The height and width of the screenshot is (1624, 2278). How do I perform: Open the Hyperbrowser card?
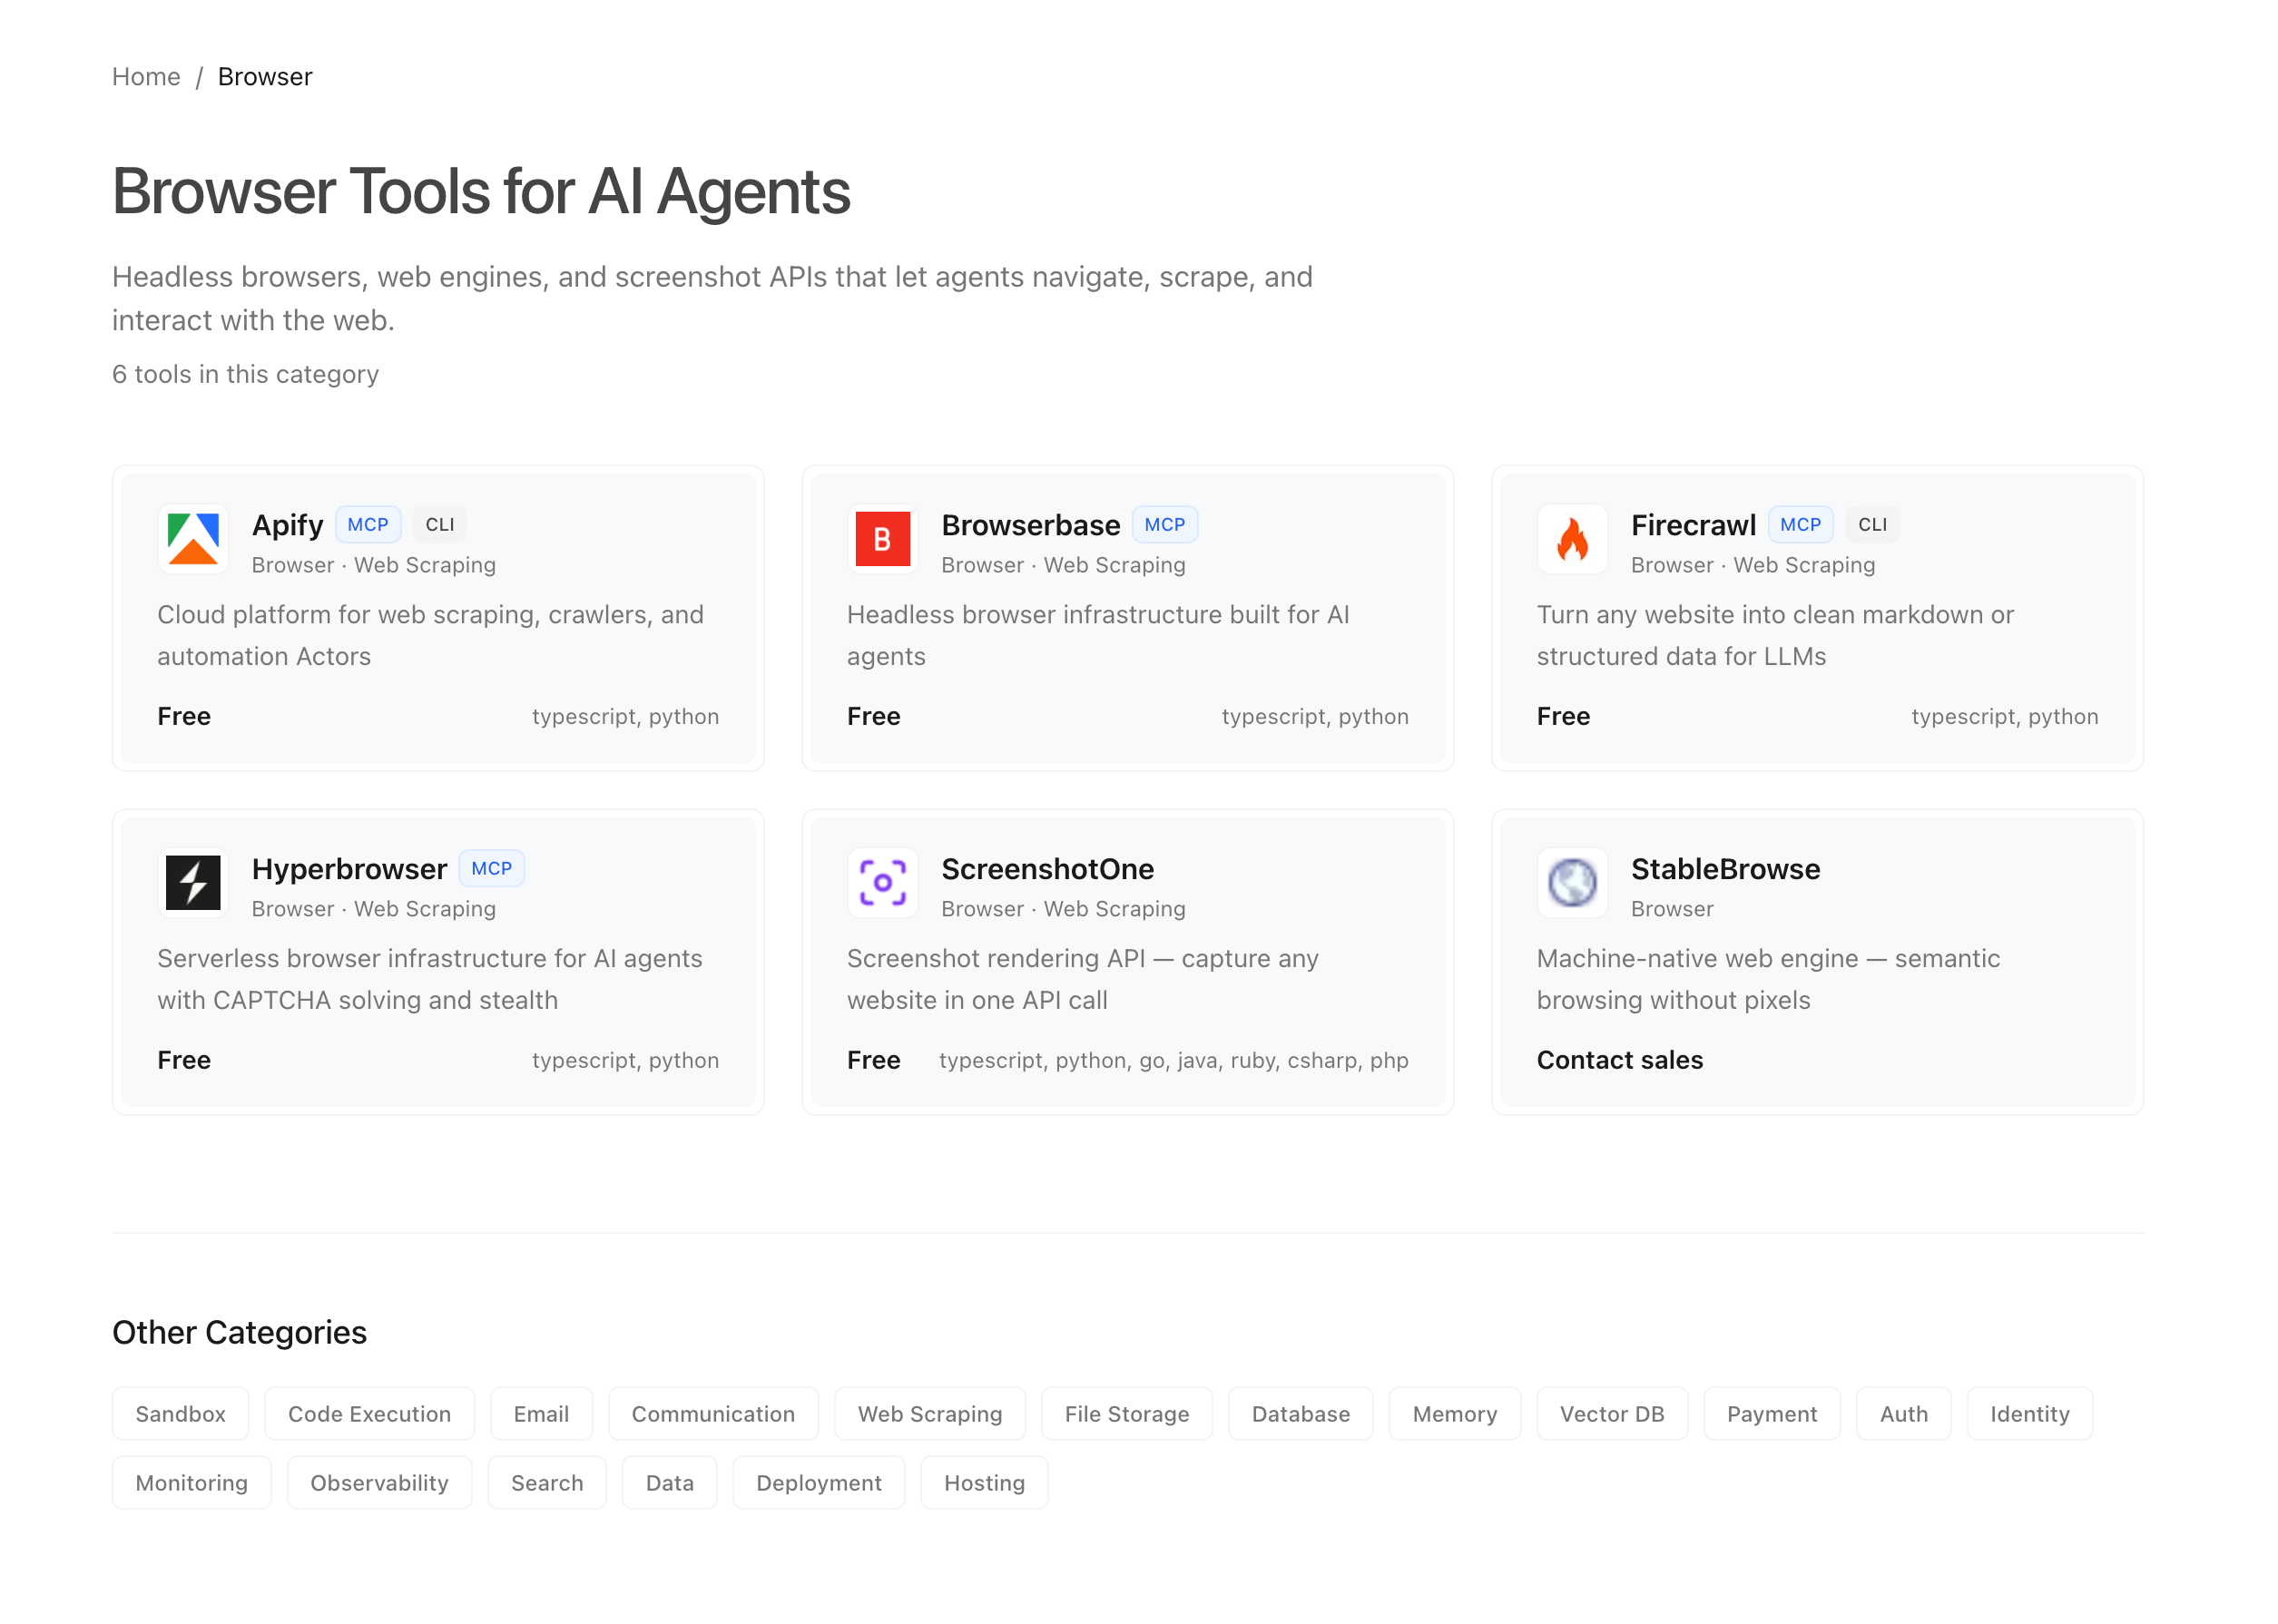(x=437, y=961)
